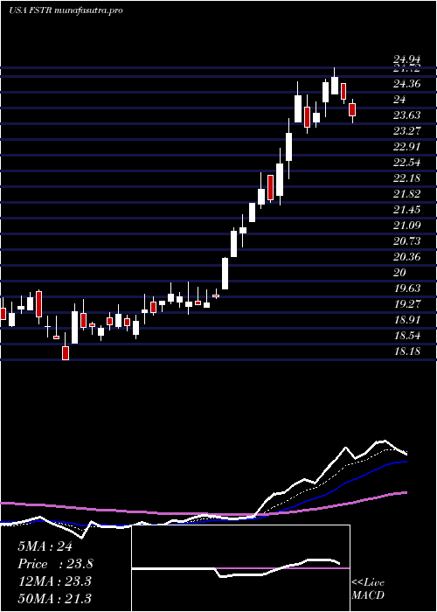
Task: Click the 24.94 price axis label
Action: pyautogui.click(x=407, y=59)
